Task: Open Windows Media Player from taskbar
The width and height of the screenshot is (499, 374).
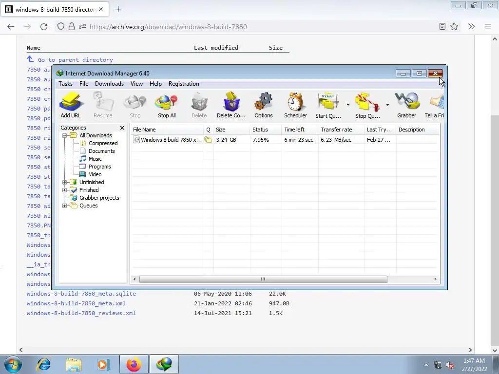Action: click(103, 364)
